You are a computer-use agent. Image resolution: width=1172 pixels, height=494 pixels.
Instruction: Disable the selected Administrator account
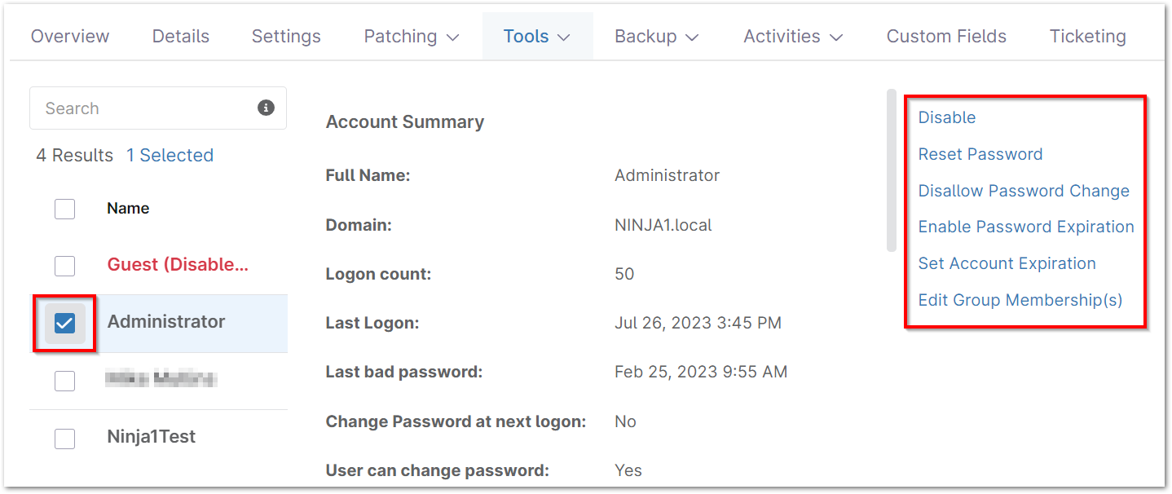946,117
